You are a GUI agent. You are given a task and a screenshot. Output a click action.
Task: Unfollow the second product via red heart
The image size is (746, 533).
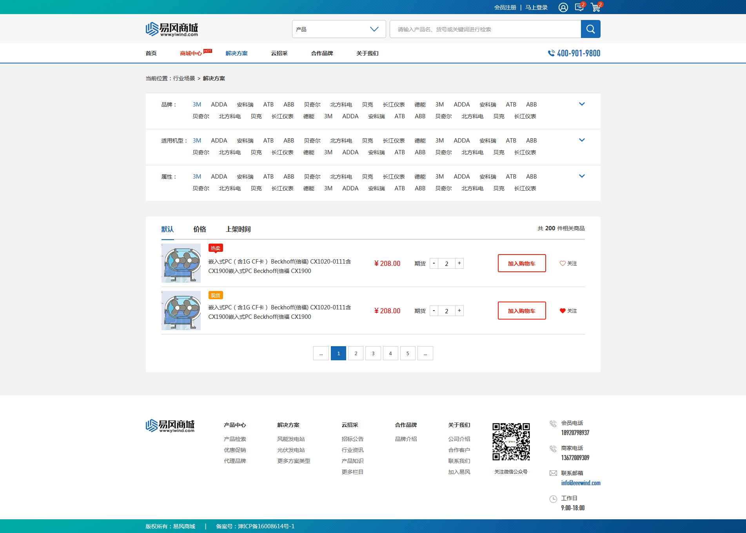tap(563, 311)
